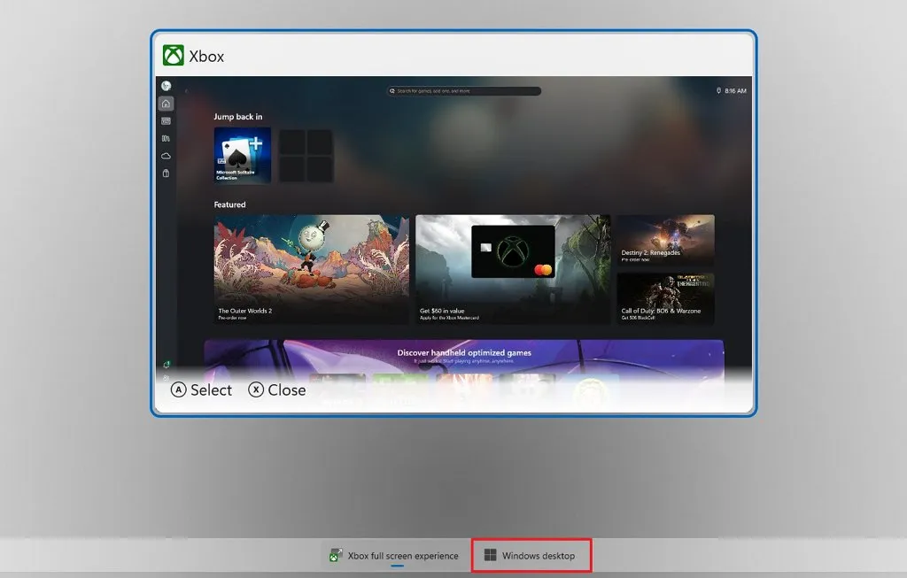
Task: Open the Get $50 in value Mastercard offer
Action: coord(512,270)
